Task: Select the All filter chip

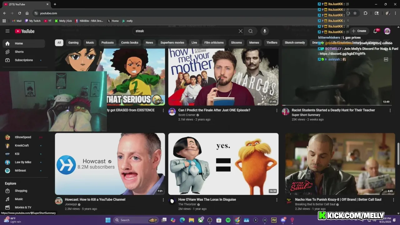Action: click(59, 42)
